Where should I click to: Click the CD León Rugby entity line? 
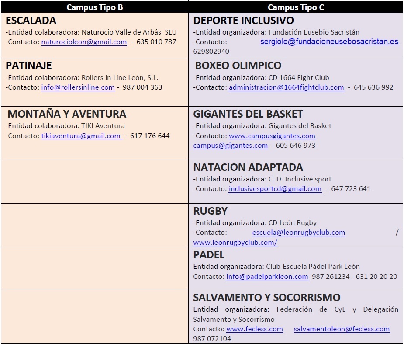pyautogui.click(x=255, y=223)
